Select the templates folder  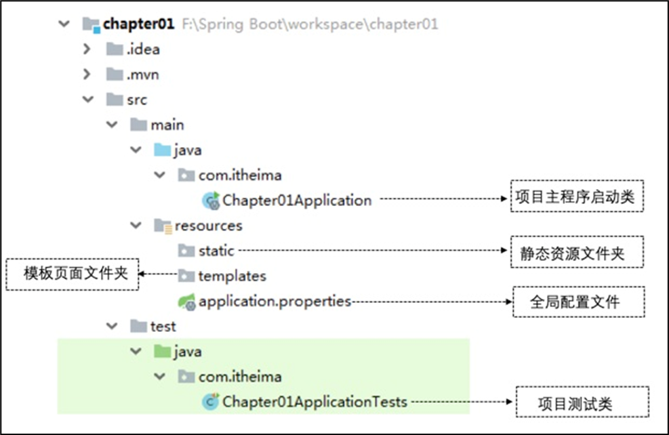coord(232,276)
